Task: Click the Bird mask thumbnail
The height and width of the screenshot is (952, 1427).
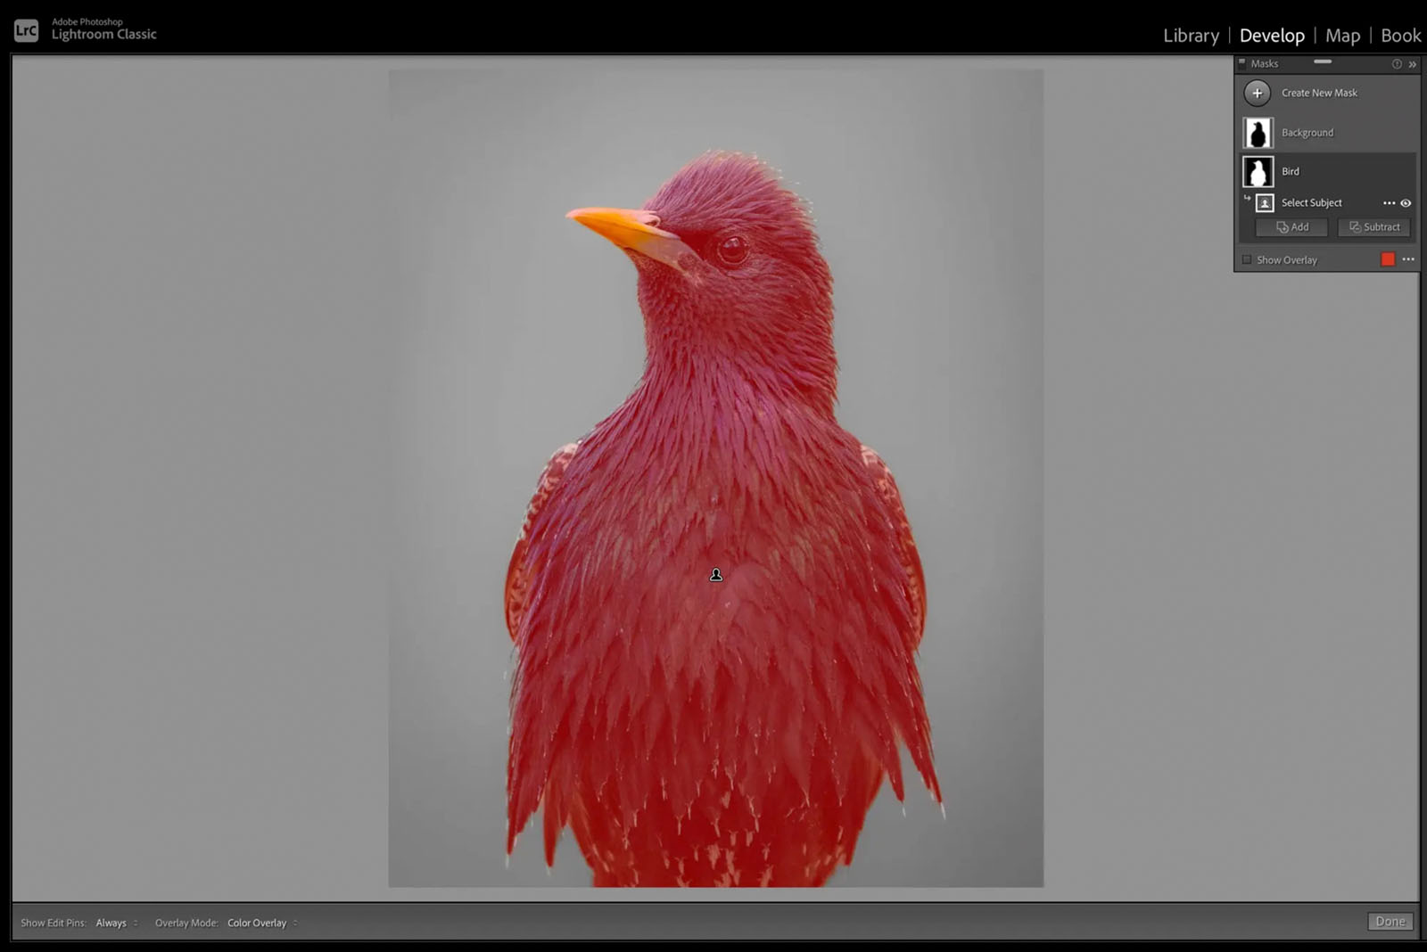Action: click(x=1258, y=171)
